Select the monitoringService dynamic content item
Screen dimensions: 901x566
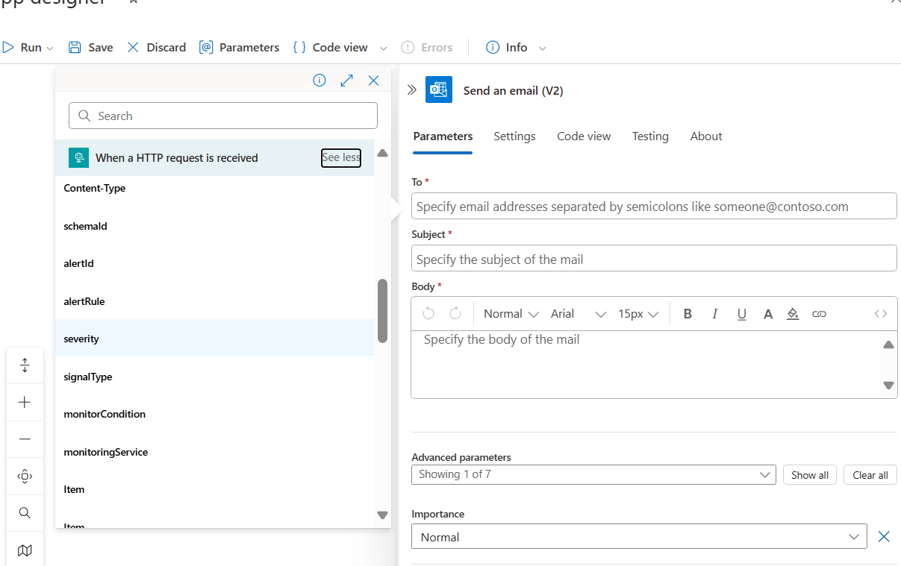click(214, 452)
